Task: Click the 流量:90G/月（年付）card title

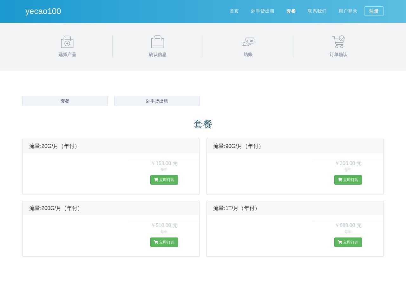Action: click(238, 146)
